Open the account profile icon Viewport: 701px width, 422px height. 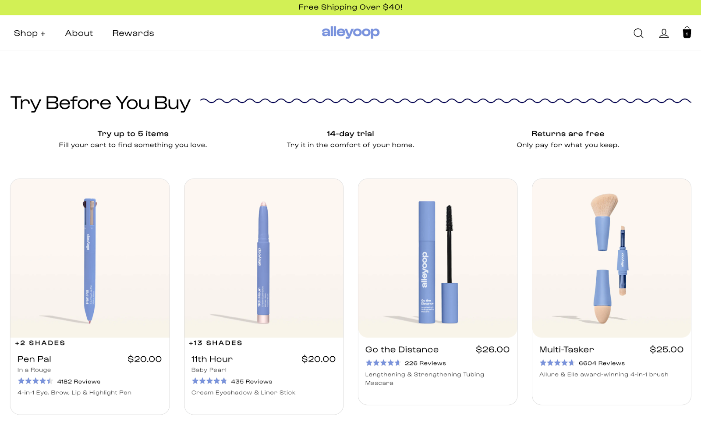click(664, 33)
